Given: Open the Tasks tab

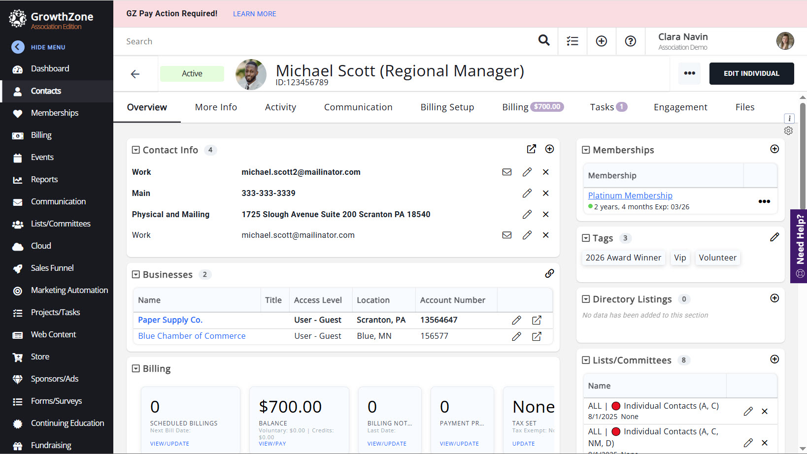Looking at the screenshot, I should 608,107.
